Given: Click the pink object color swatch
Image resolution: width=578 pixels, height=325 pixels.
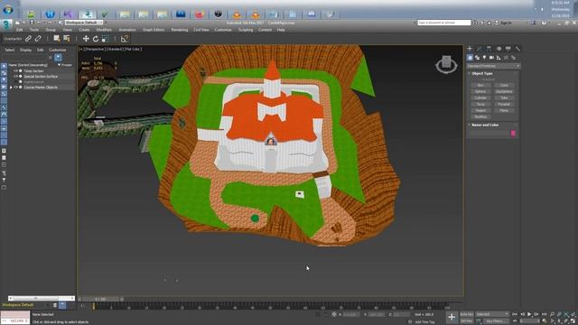Looking at the screenshot, I should pos(513,134).
